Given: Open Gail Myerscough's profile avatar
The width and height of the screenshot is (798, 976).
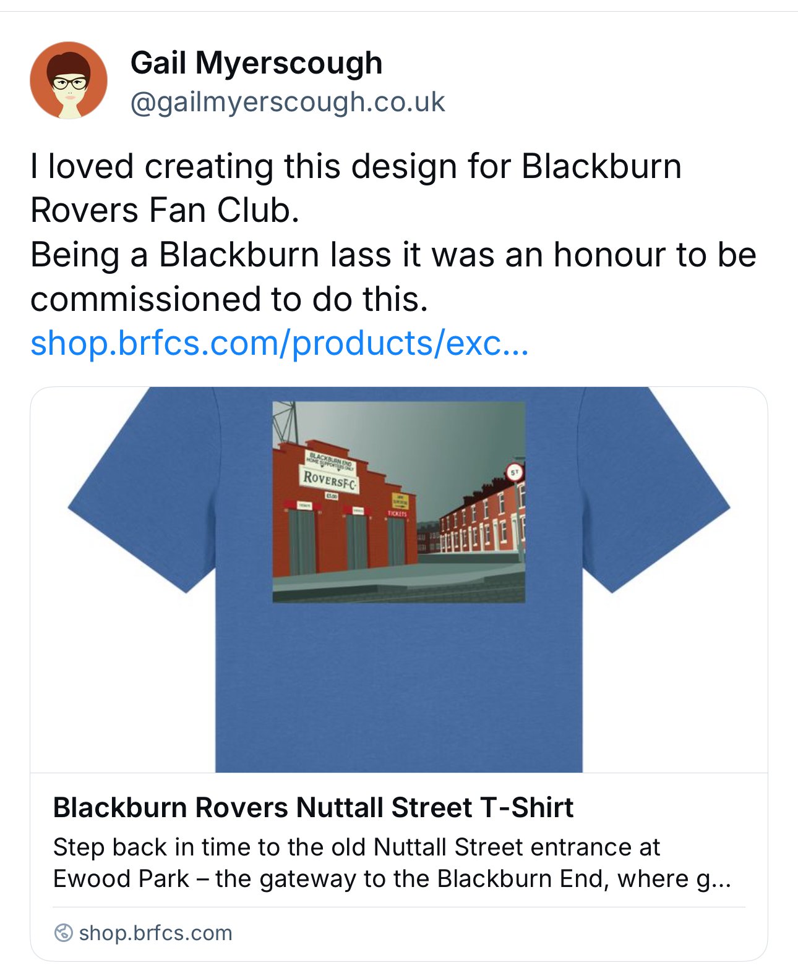Looking at the screenshot, I should coord(69,80).
